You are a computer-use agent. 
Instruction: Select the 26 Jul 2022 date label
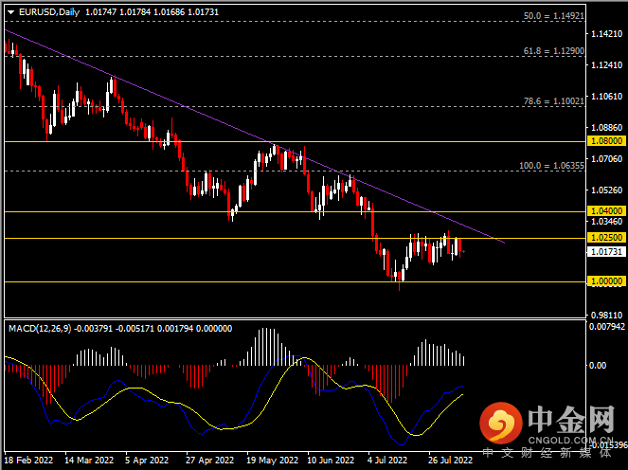[450, 460]
